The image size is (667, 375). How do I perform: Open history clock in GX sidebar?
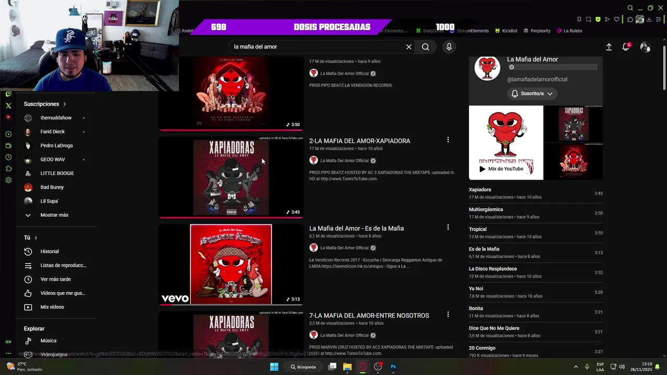point(8,157)
